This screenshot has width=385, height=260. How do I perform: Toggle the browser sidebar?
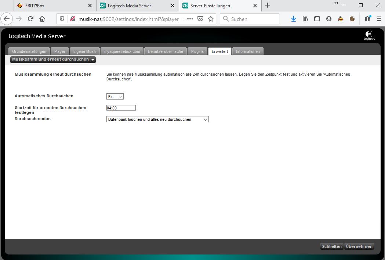click(x=317, y=19)
